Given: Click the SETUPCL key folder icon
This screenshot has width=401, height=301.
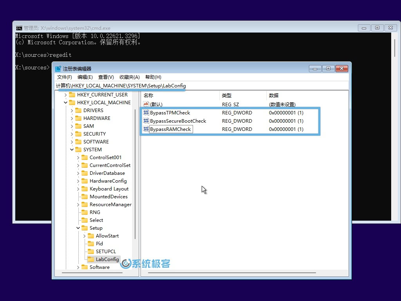Looking at the screenshot, I should click(90, 251).
